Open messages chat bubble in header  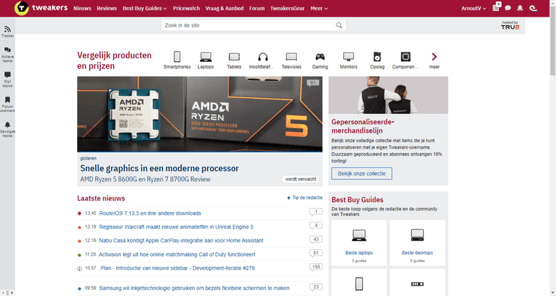tap(508, 8)
